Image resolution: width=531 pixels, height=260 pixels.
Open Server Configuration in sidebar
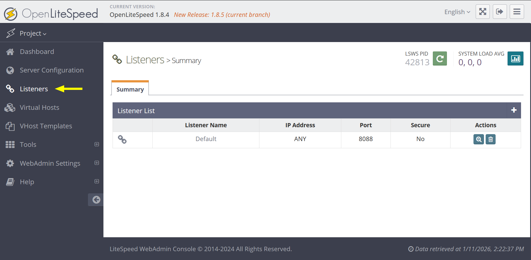(x=51, y=70)
